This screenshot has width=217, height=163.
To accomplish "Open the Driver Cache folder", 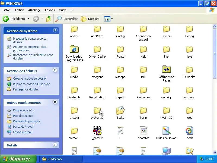I will pos(97,51).
